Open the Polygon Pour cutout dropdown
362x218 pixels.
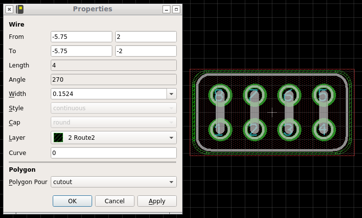[114, 182]
